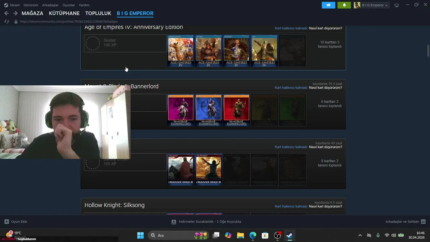Image resolution: width=430 pixels, height=242 pixels.
Task: Switch to the TOPLULUK tab
Action: point(98,13)
